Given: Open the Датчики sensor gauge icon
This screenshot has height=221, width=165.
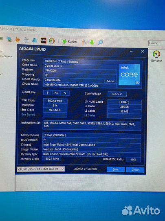Looking at the screenshot, I should click(x=156, y=54).
